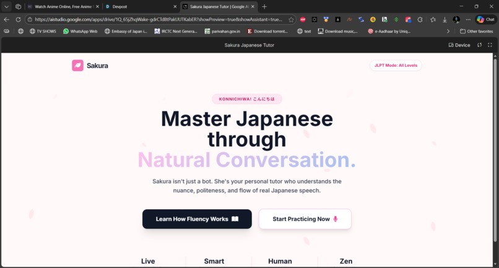
Task: Click the 'Smart' label at page bottom
Action: [214, 261]
